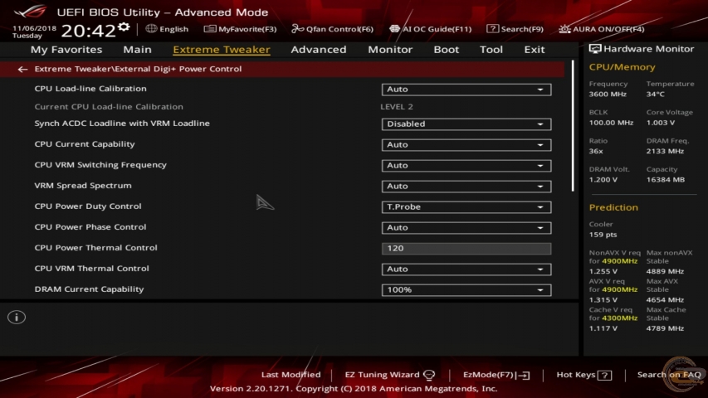Screen dimensions: 708x398
Task: Click the info icon at bottom left
Action: (x=17, y=318)
